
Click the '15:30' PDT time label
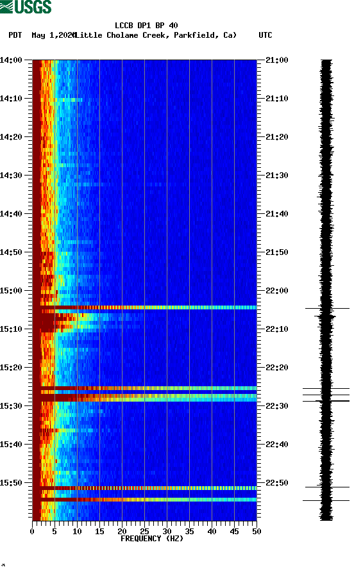(11, 406)
